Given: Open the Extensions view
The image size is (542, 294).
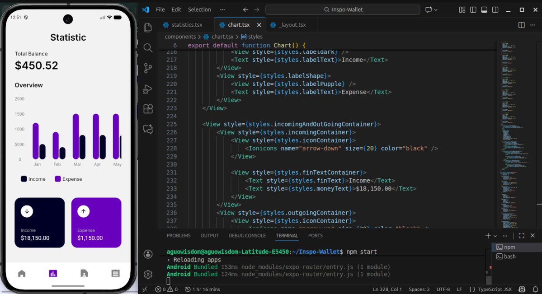Looking at the screenshot, I should (148, 109).
